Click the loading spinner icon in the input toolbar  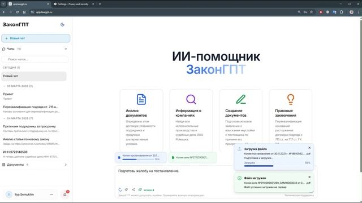[120, 189]
